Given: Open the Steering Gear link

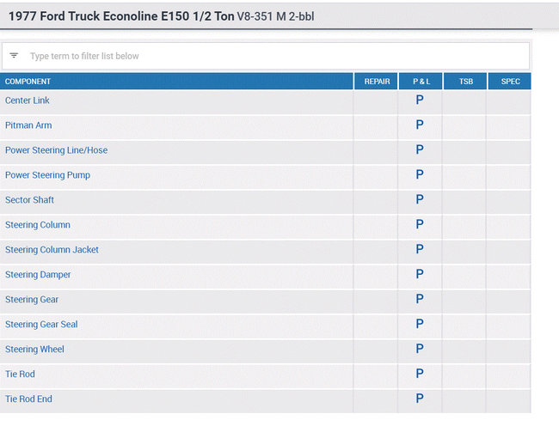Looking at the screenshot, I should coord(32,300).
